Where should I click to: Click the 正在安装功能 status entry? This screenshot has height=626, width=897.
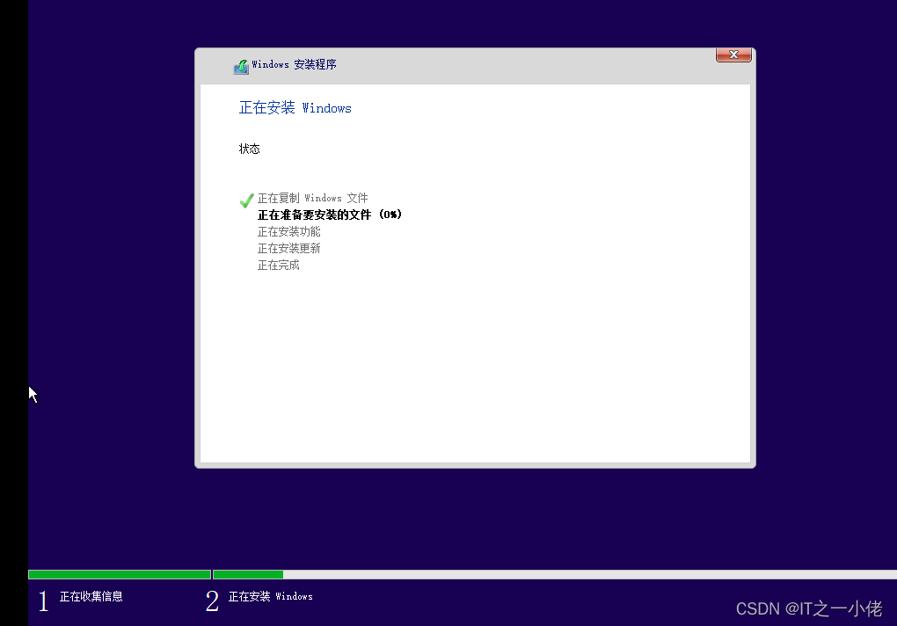(289, 231)
